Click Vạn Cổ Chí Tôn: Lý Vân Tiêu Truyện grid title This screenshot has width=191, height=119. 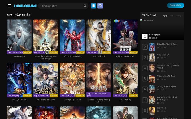[46, 58]
